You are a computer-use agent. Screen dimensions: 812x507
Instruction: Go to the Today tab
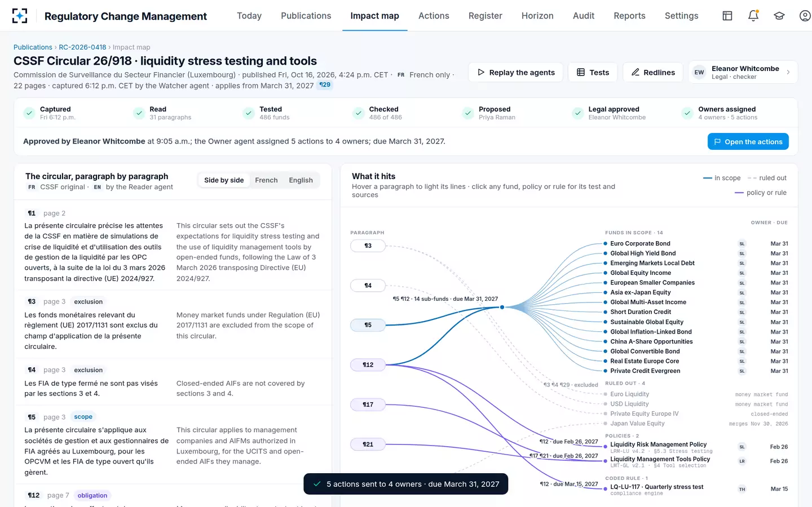pos(249,16)
